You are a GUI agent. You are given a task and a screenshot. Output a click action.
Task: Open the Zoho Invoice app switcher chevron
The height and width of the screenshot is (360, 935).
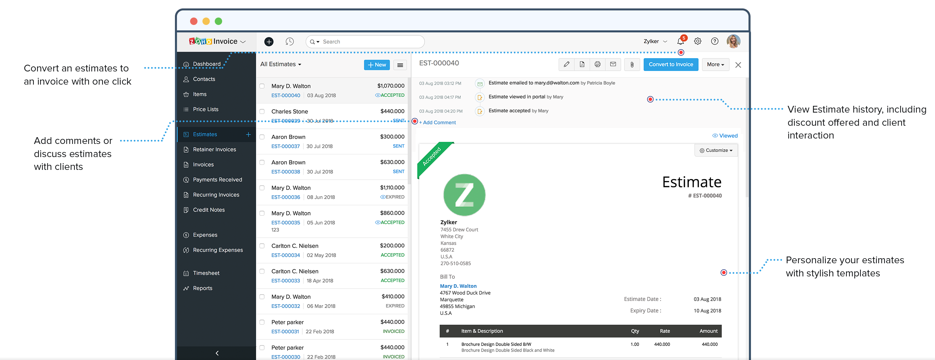pos(243,42)
